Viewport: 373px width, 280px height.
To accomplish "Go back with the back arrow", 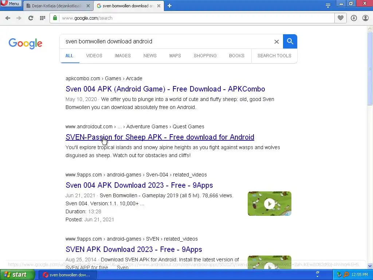I will [8, 18].
